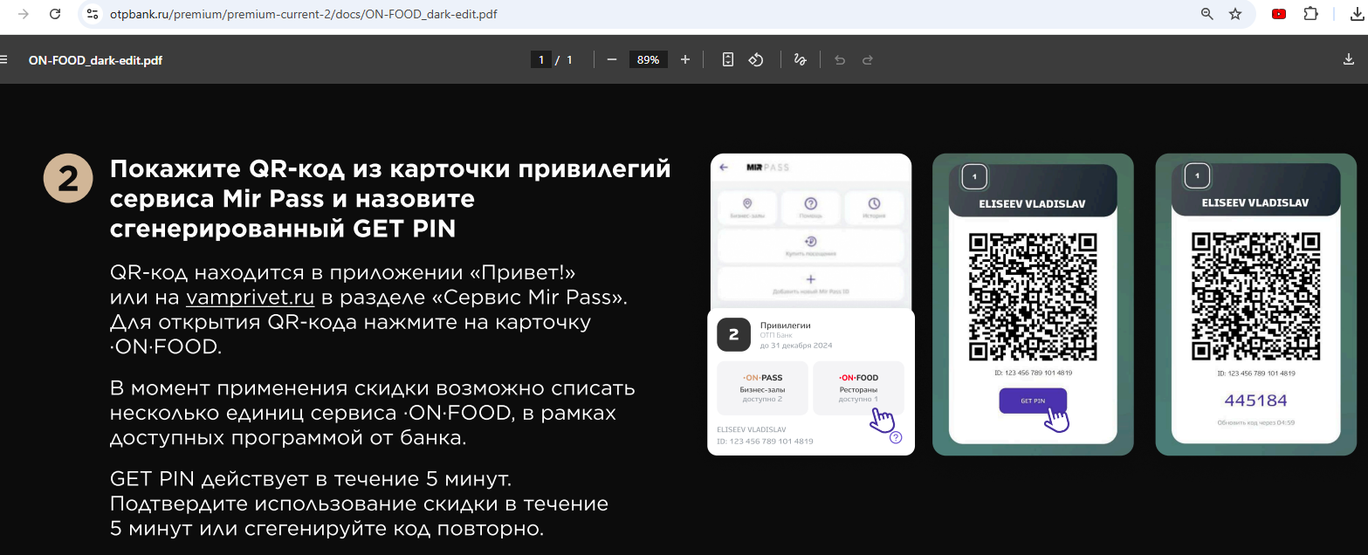Open the red YouTube extension icon
The image size is (1368, 555).
[x=1279, y=14]
